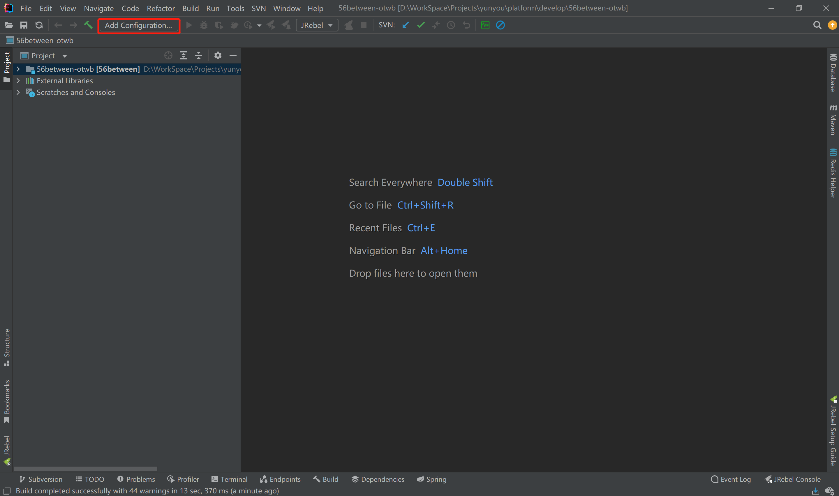Open the Maven side panel

833,120
